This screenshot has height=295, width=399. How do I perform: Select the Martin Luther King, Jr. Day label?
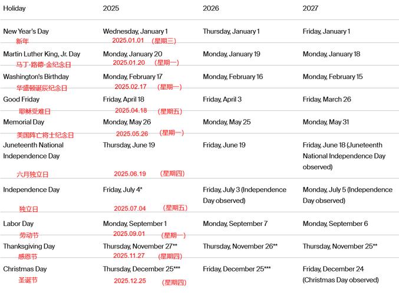tap(41, 54)
